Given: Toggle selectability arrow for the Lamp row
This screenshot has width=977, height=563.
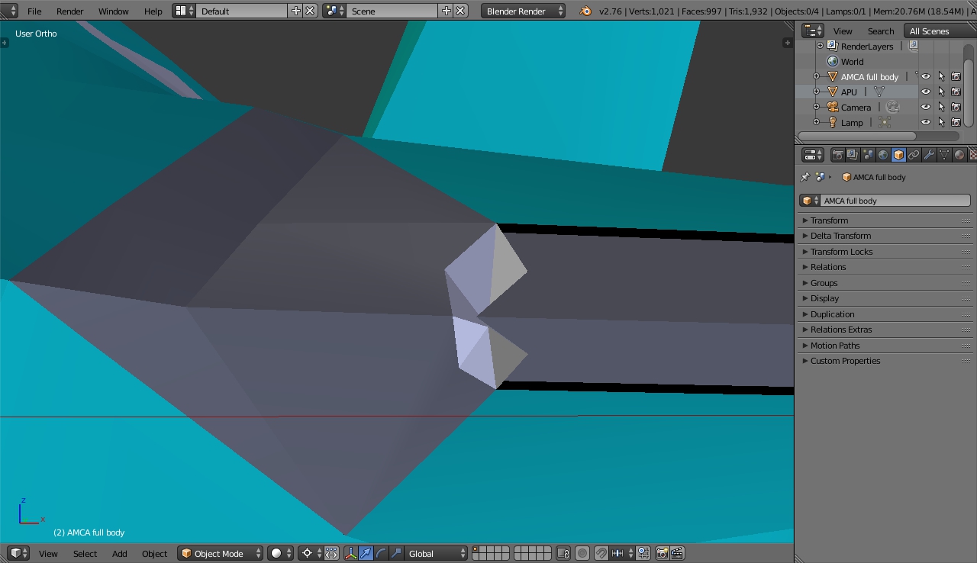Looking at the screenshot, I should 941,122.
